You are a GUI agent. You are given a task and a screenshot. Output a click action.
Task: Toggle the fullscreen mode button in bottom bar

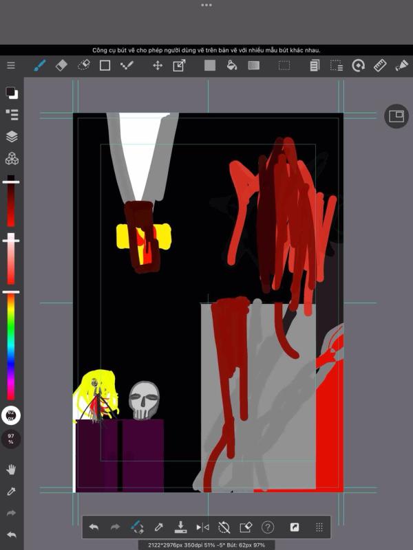click(x=295, y=527)
